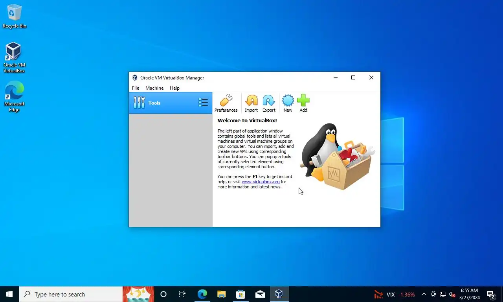The image size is (503, 302).
Task: Click the Import appliance icon
Action: click(x=251, y=103)
